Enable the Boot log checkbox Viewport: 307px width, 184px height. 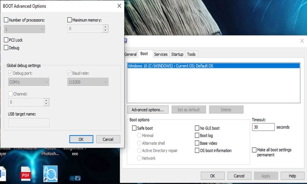[197, 135]
